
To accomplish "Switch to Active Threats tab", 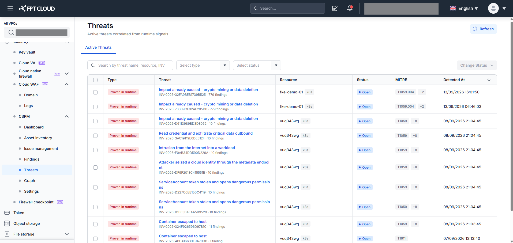I will click(x=98, y=47).
